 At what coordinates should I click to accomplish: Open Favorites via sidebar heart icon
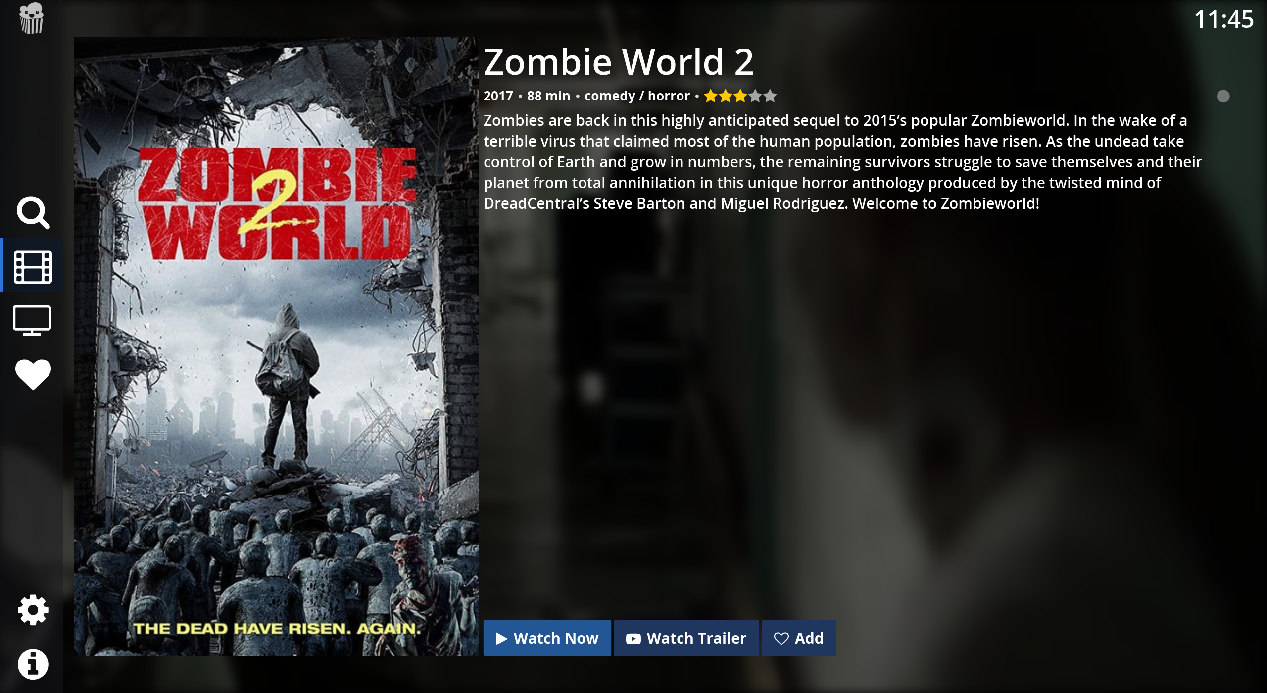[33, 374]
